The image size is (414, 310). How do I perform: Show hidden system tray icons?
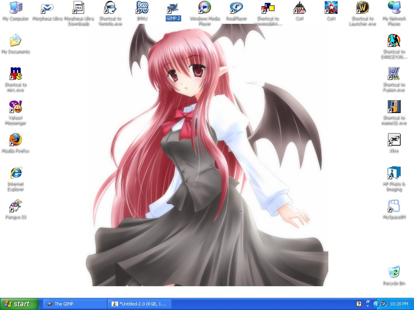(376, 304)
